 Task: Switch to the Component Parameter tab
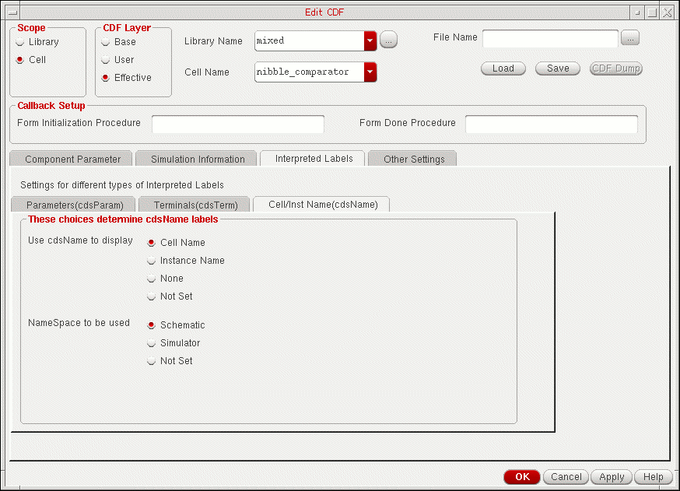[72, 159]
